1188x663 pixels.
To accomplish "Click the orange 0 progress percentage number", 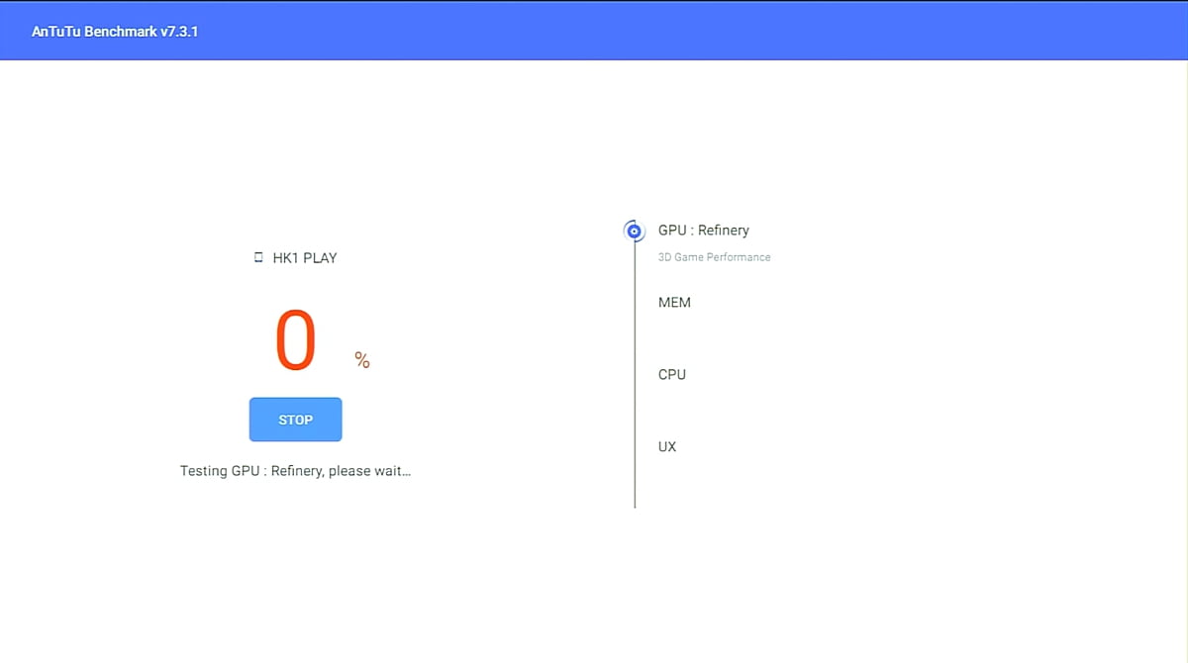I will coord(295,341).
